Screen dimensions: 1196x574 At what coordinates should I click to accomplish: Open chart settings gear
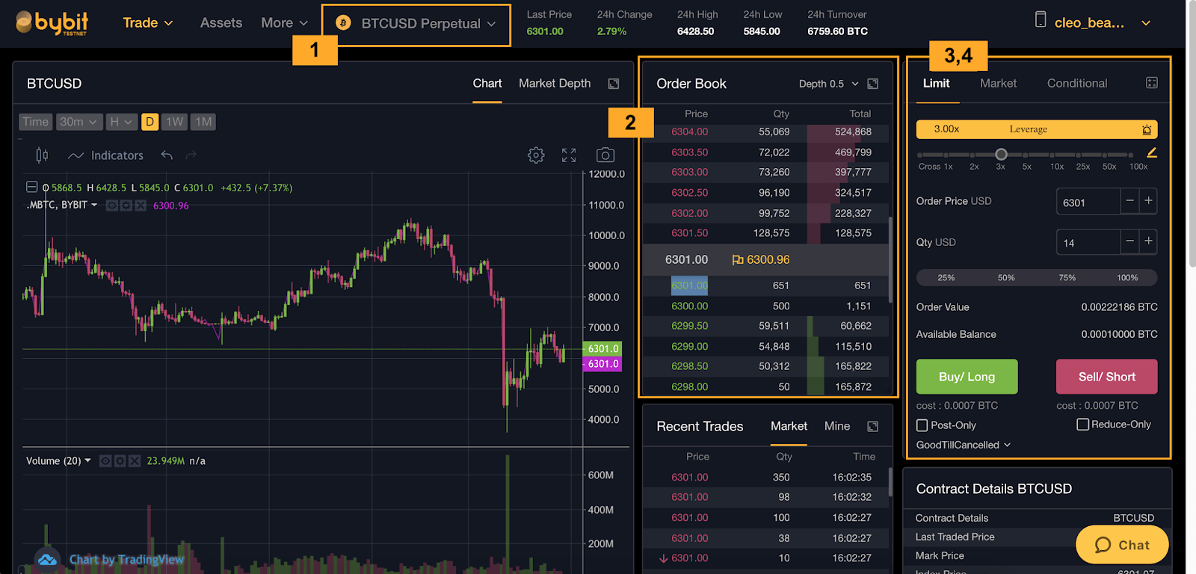tap(536, 155)
